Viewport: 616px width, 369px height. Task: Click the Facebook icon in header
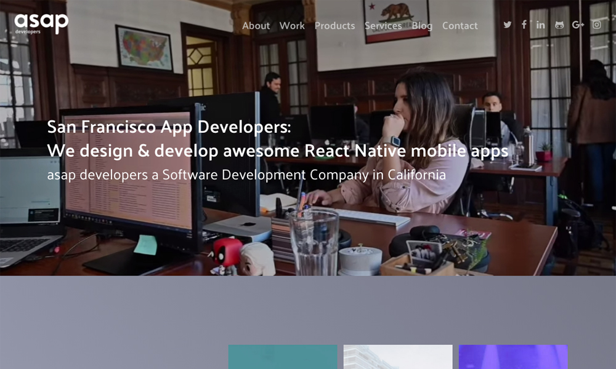pyautogui.click(x=524, y=25)
